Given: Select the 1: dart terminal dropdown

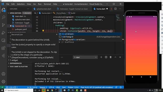Looking at the screenshot, I should 85,57.
